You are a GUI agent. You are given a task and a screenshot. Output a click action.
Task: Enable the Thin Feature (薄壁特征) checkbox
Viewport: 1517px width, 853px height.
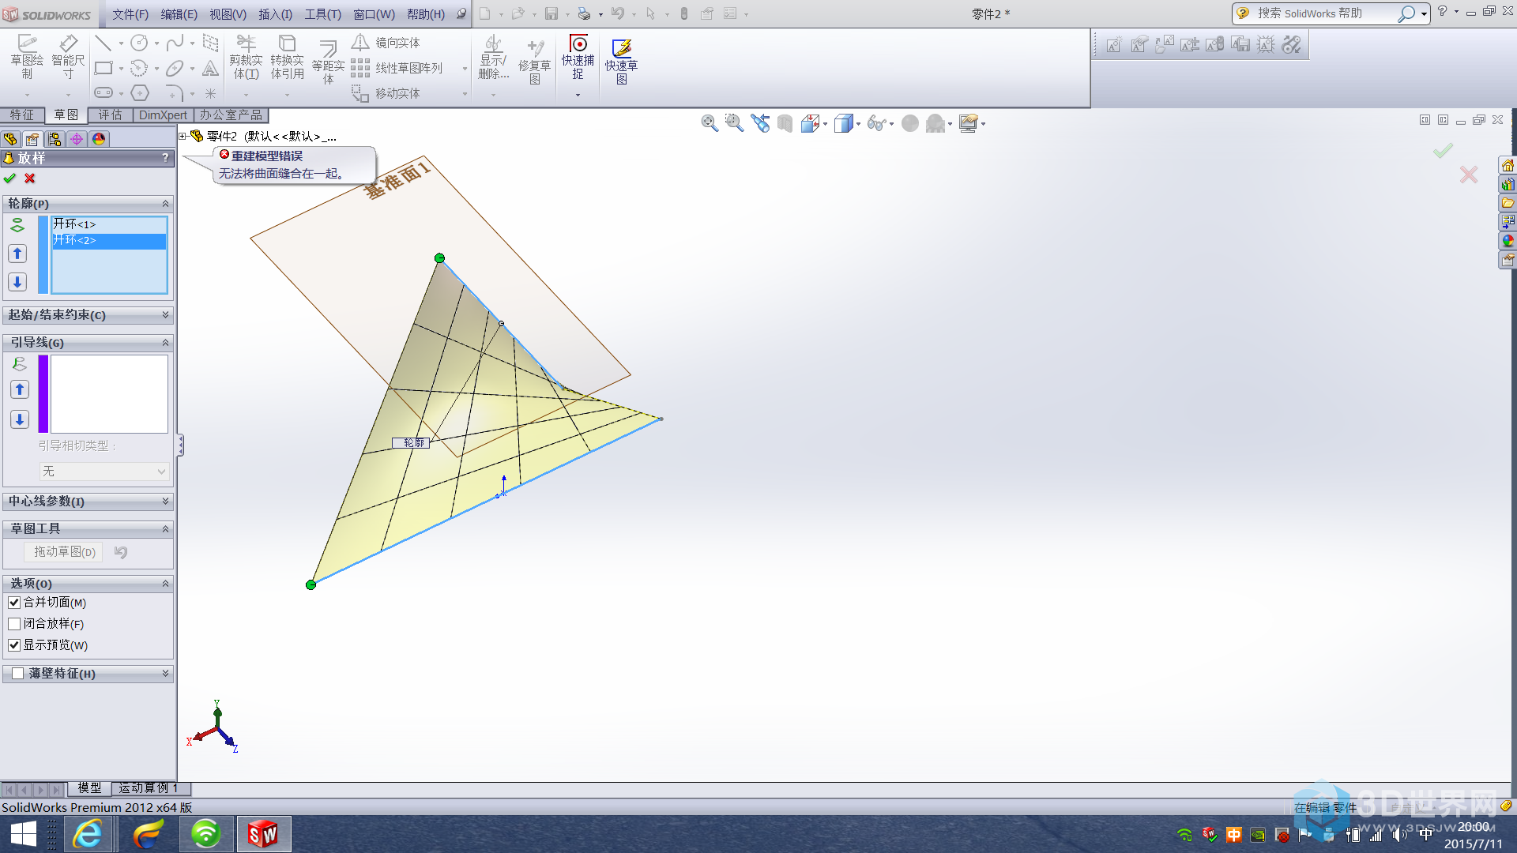17,674
